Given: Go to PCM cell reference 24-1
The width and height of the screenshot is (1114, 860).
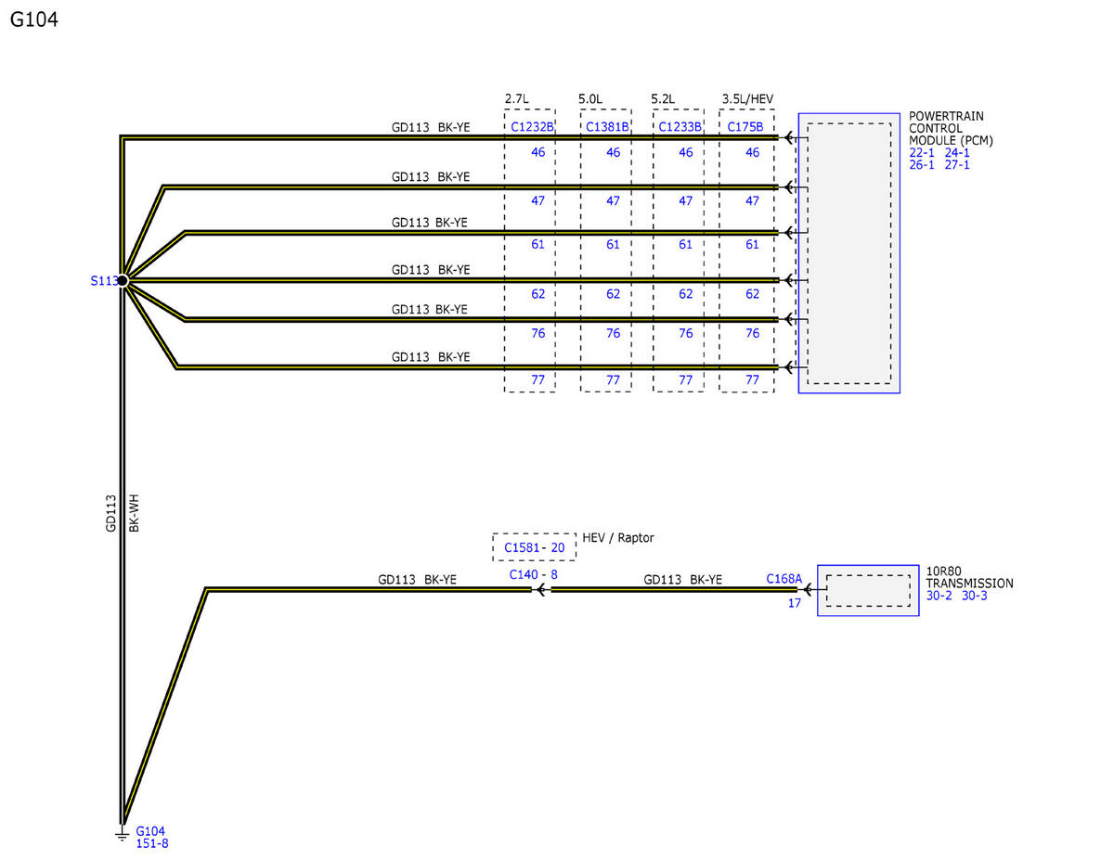Looking at the screenshot, I should pyautogui.click(x=957, y=153).
